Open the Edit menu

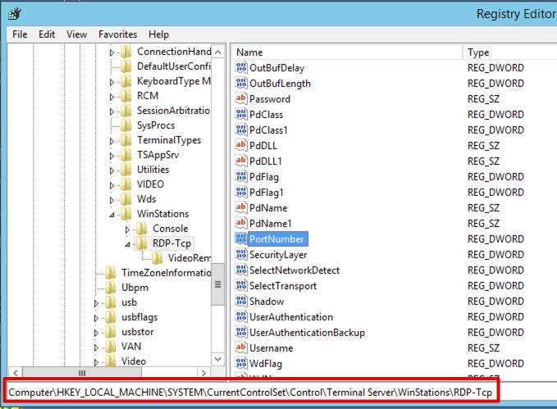(x=47, y=34)
